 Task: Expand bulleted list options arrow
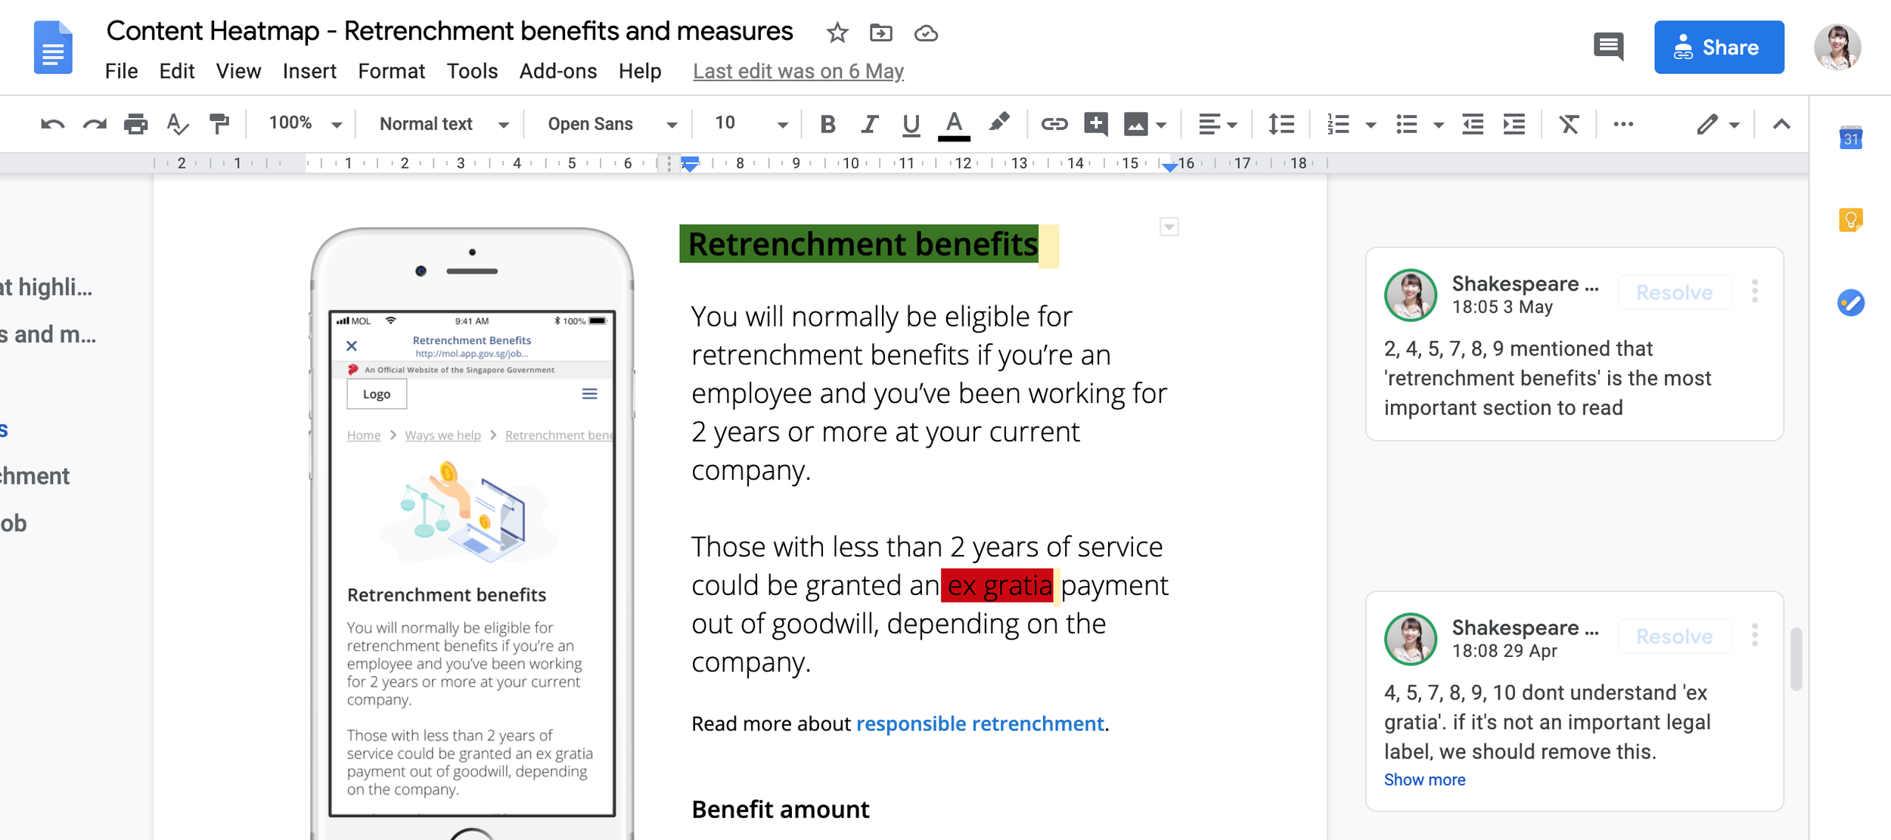[x=1439, y=125]
